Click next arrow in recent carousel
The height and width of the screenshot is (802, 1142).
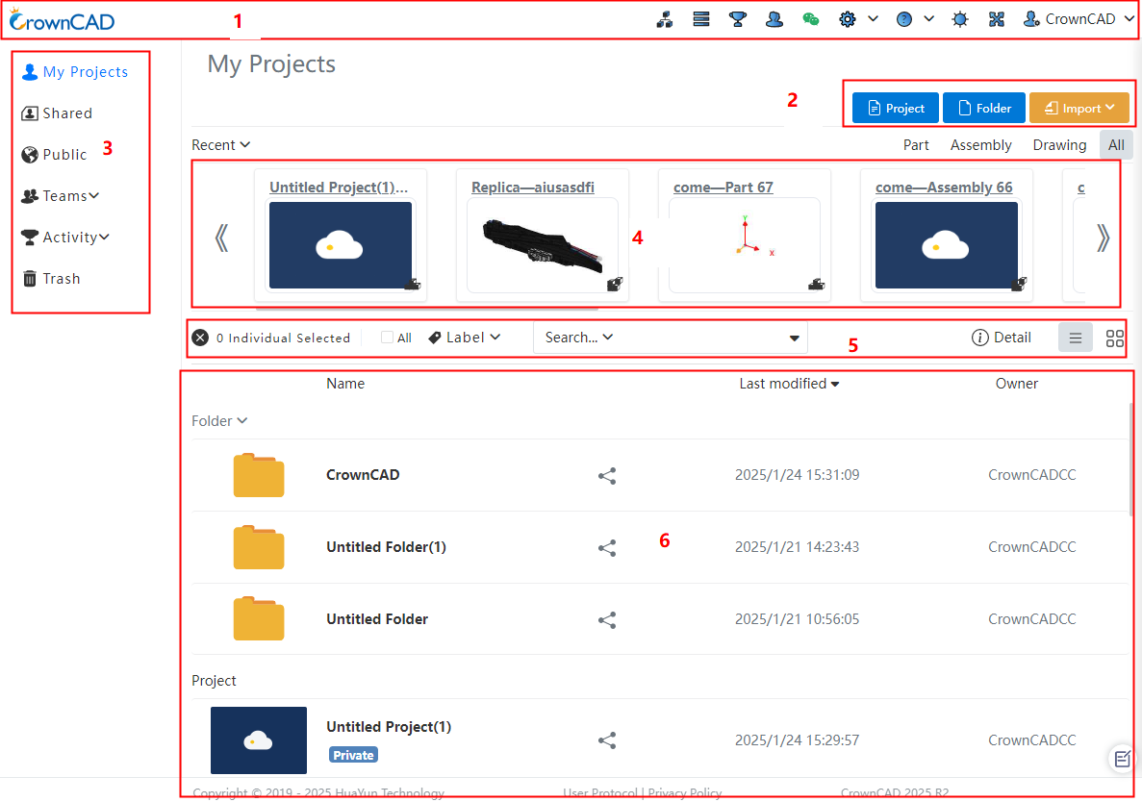pyautogui.click(x=1103, y=238)
